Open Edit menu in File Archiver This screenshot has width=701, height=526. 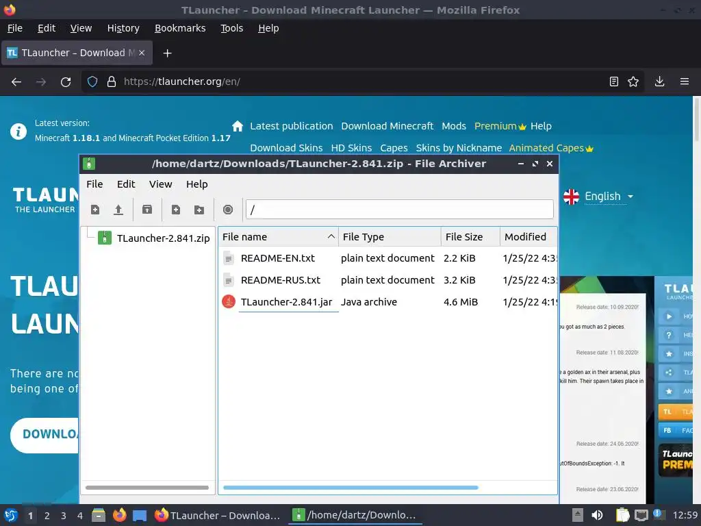(x=126, y=184)
